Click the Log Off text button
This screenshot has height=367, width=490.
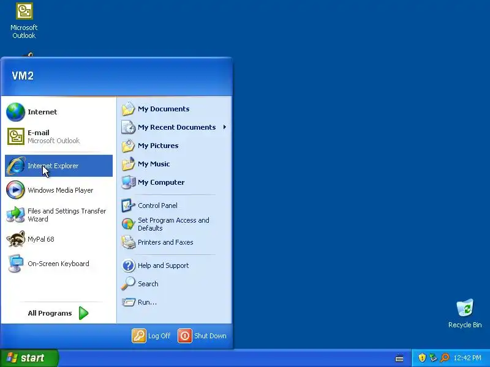pos(159,336)
